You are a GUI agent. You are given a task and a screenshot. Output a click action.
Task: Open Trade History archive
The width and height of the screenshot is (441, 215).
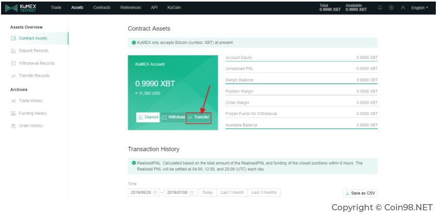coord(31,101)
